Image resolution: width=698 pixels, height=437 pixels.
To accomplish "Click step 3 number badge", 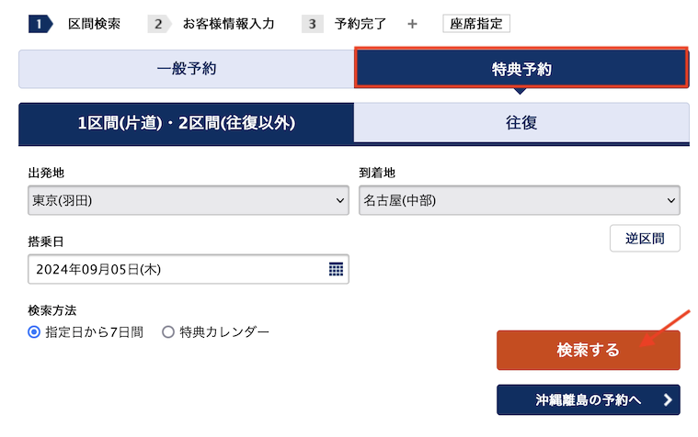I will [312, 24].
